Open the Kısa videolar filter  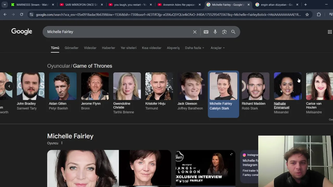click(x=152, y=48)
